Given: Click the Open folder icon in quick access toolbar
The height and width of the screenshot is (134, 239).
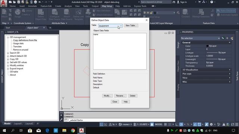Looking at the screenshot, I should coord(14,2).
